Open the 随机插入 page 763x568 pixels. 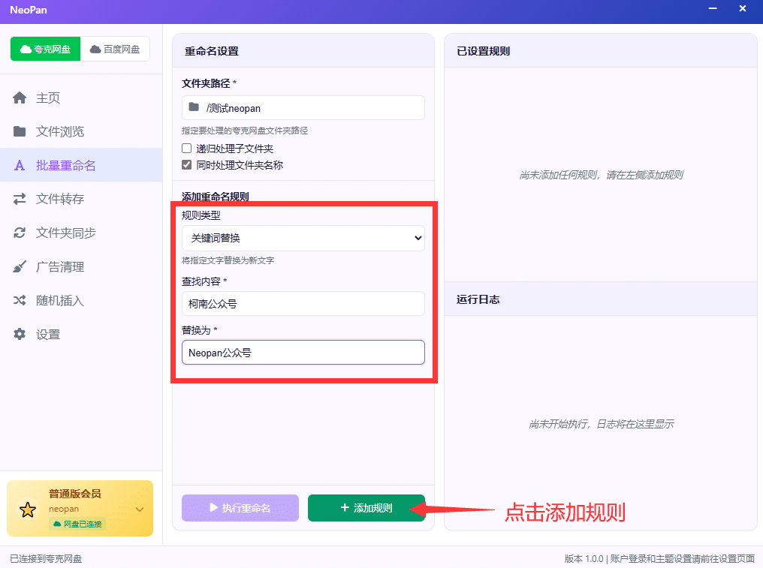(x=81, y=301)
